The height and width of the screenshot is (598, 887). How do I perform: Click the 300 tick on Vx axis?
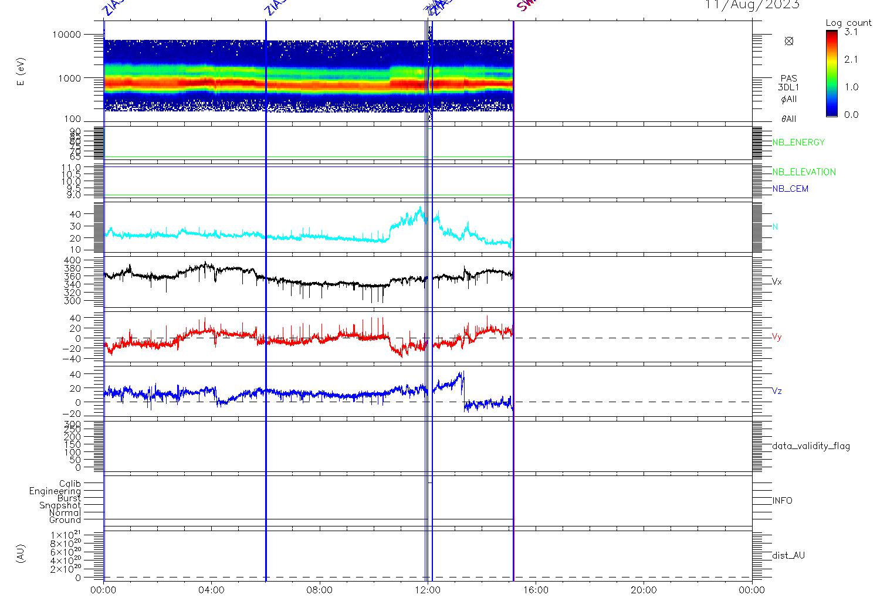pos(74,301)
